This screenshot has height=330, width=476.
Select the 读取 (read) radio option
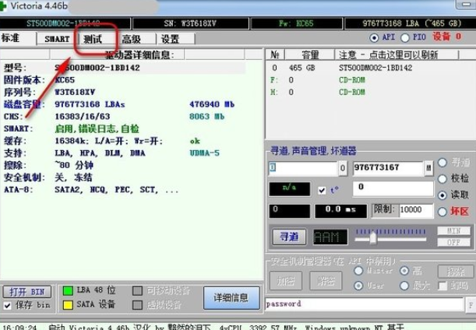point(443,195)
